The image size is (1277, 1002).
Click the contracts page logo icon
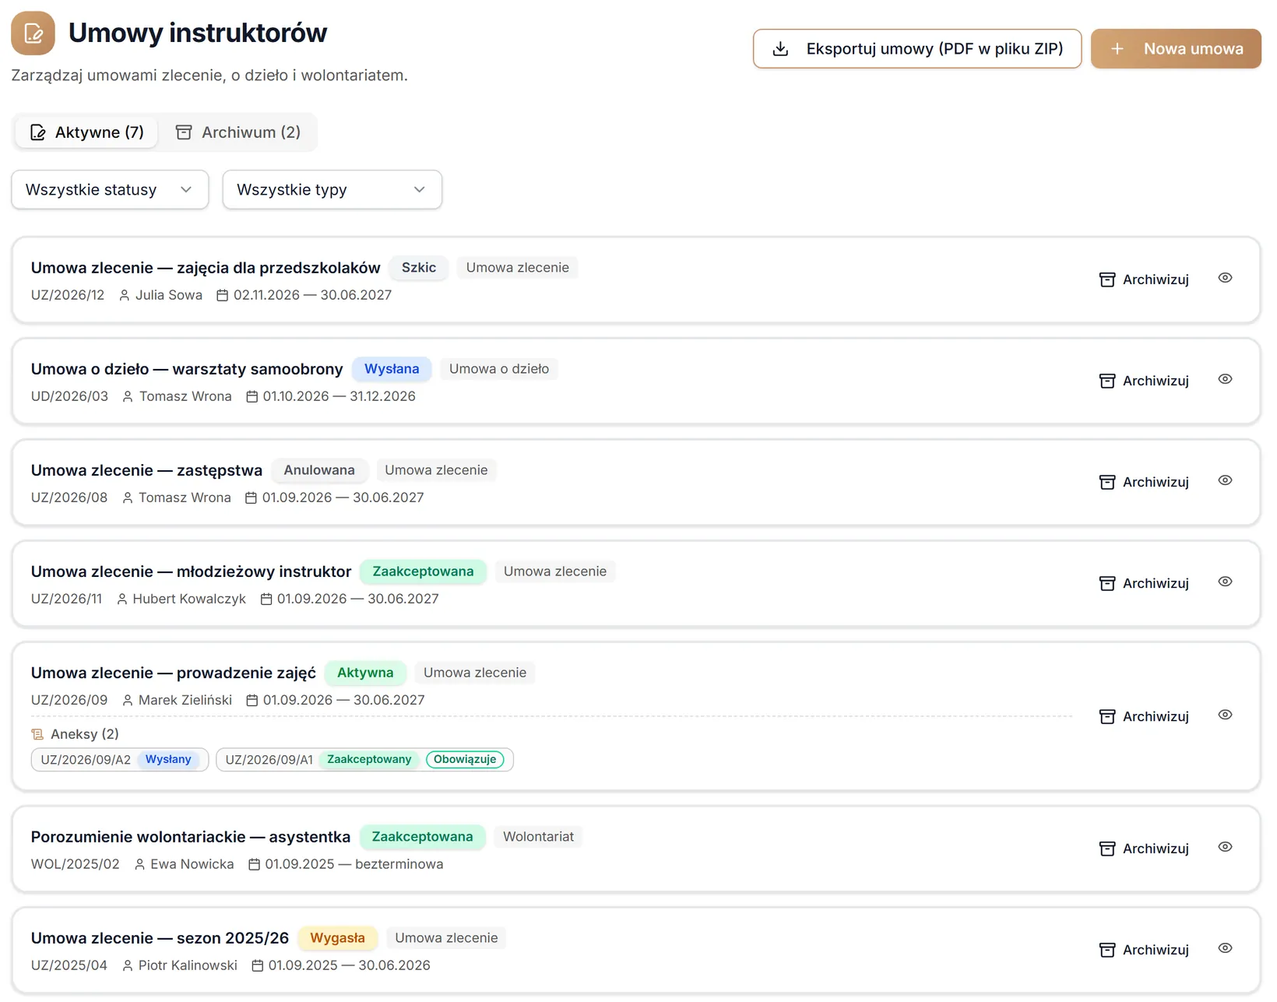33,33
